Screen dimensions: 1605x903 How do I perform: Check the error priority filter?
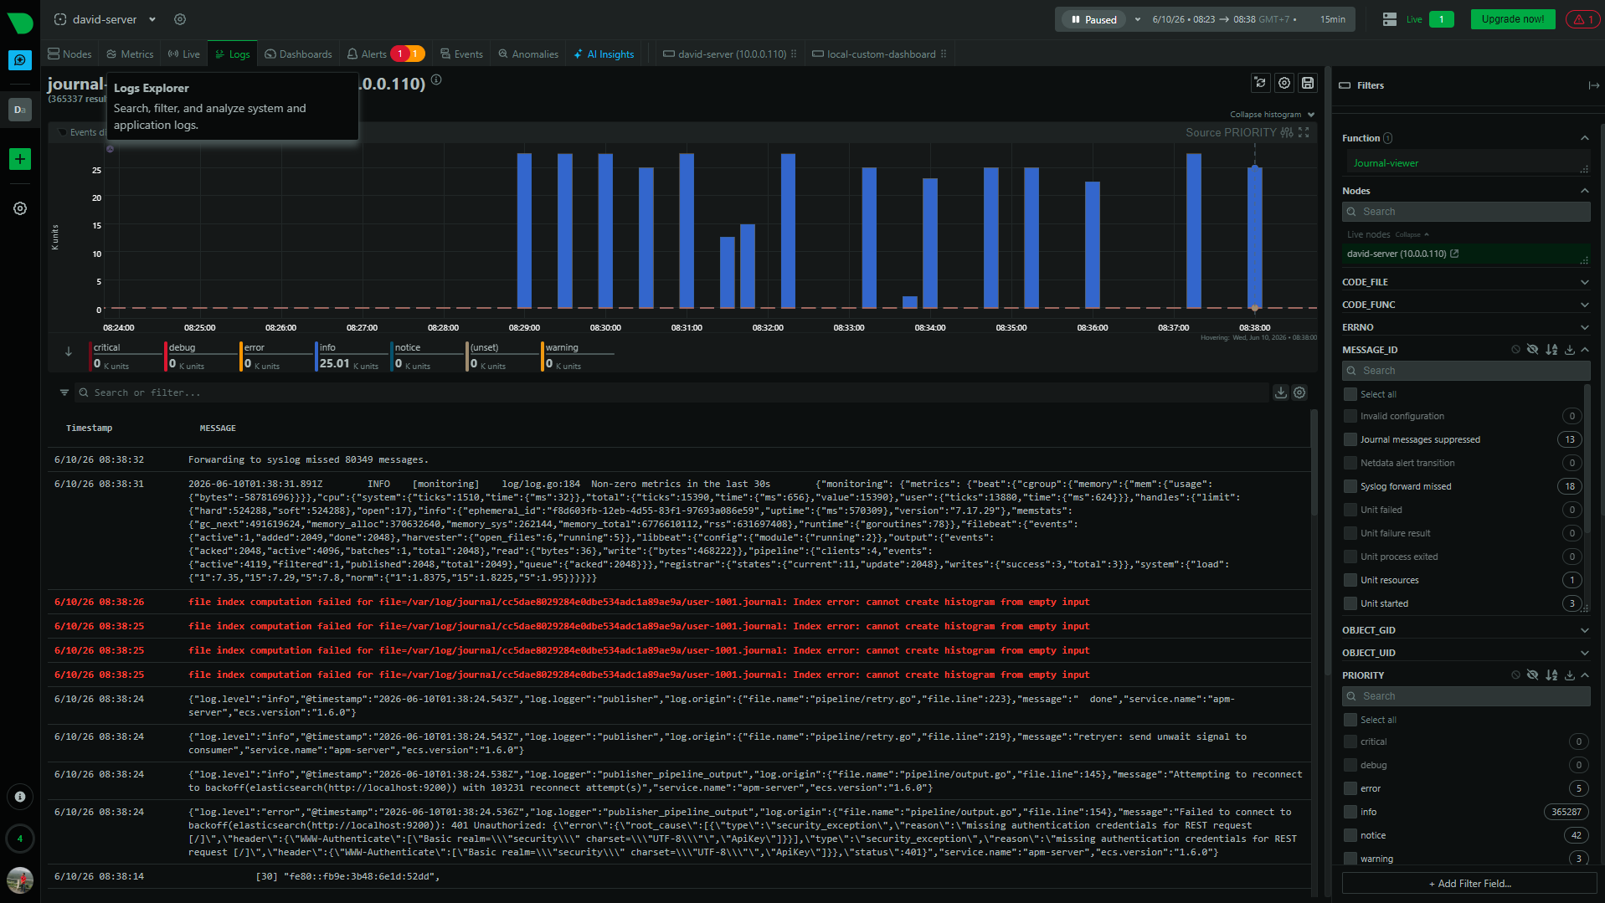(x=1350, y=788)
